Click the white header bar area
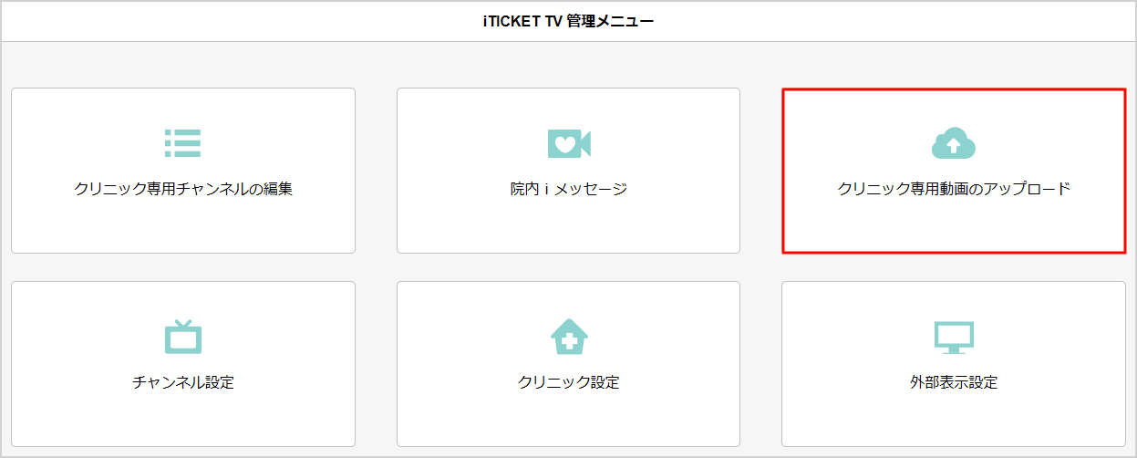 [x=568, y=22]
